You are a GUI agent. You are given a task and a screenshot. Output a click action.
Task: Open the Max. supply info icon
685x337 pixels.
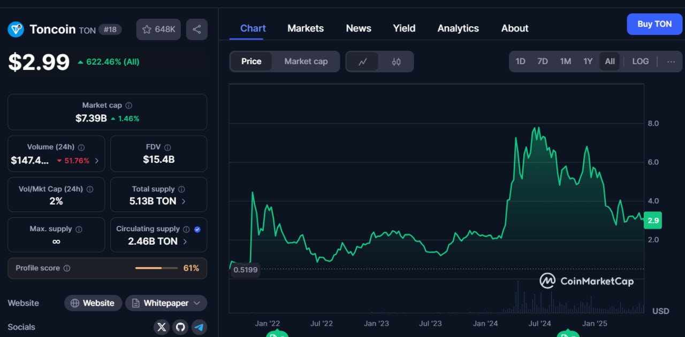tap(79, 229)
